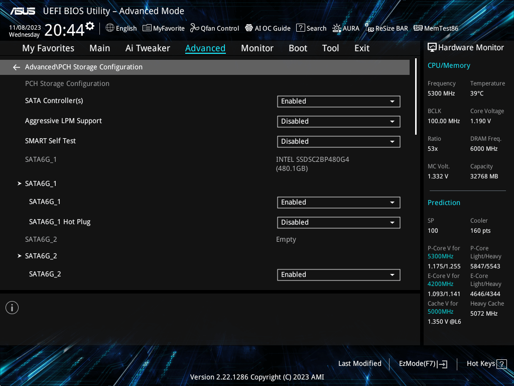Click the 1.190 V core voltage value

480,121
